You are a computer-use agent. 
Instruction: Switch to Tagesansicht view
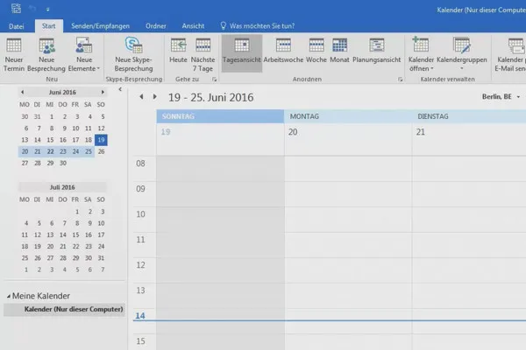point(242,53)
